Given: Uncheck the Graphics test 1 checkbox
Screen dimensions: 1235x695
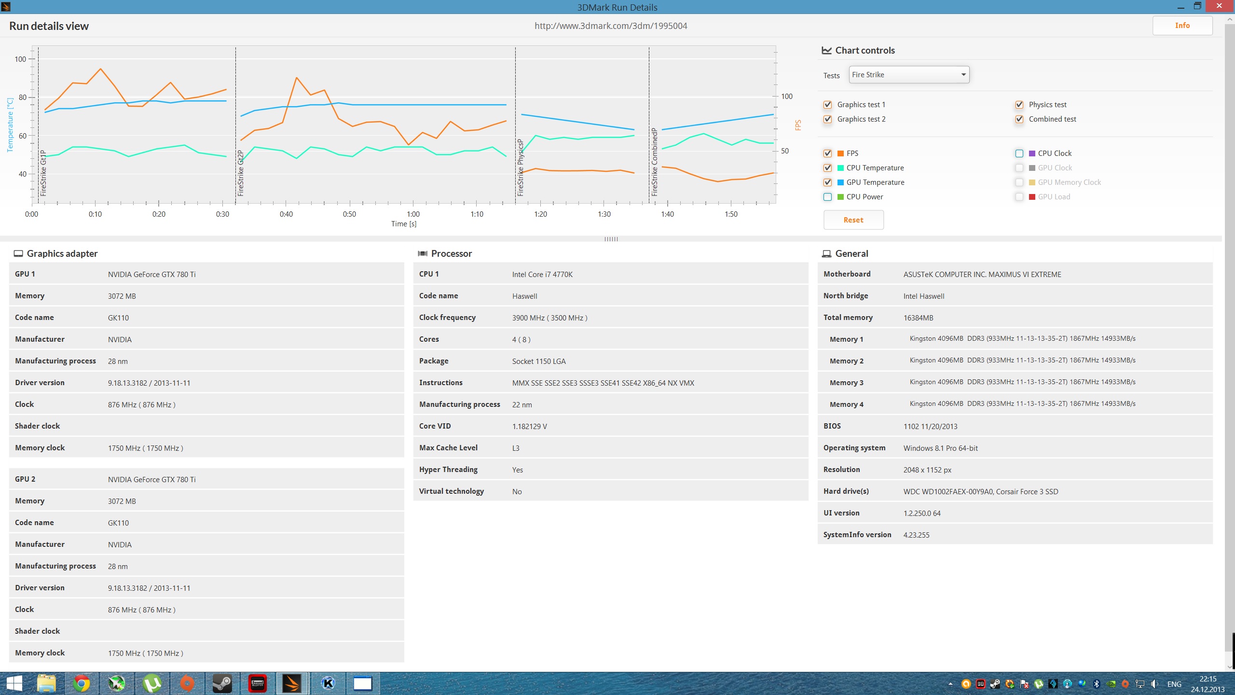Looking at the screenshot, I should click(x=828, y=105).
